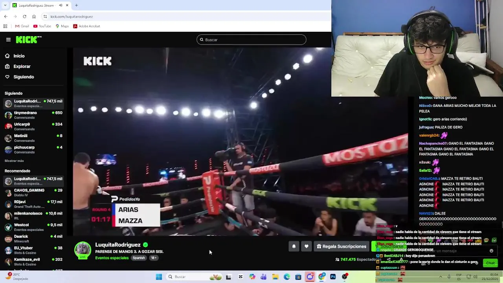Open Daarick recommended channel

point(33,239)
